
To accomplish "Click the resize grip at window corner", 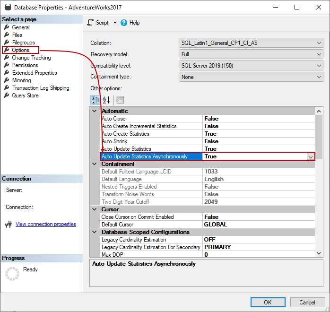I will pyautogui.click(x=327, y=309).
